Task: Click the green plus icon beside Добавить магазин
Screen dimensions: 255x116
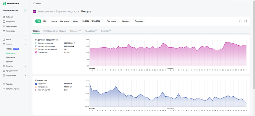Action: point(25,10)
